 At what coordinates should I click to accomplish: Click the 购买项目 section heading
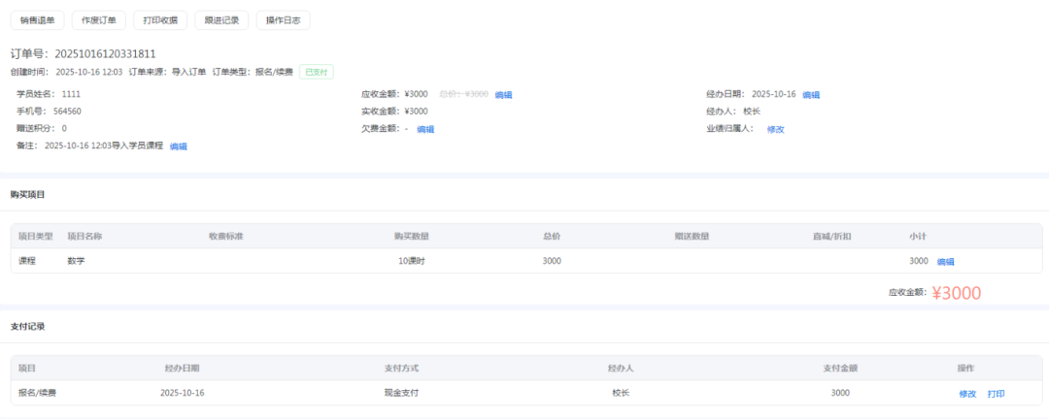coord(27,195)
